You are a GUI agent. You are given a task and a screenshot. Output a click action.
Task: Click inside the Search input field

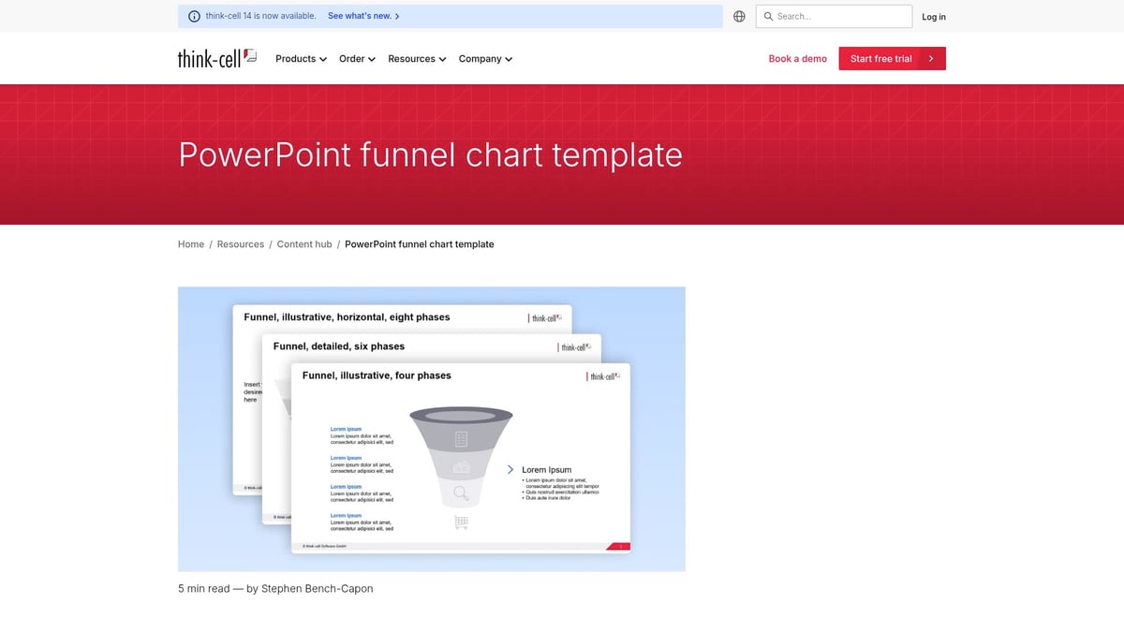click(834, 16)
